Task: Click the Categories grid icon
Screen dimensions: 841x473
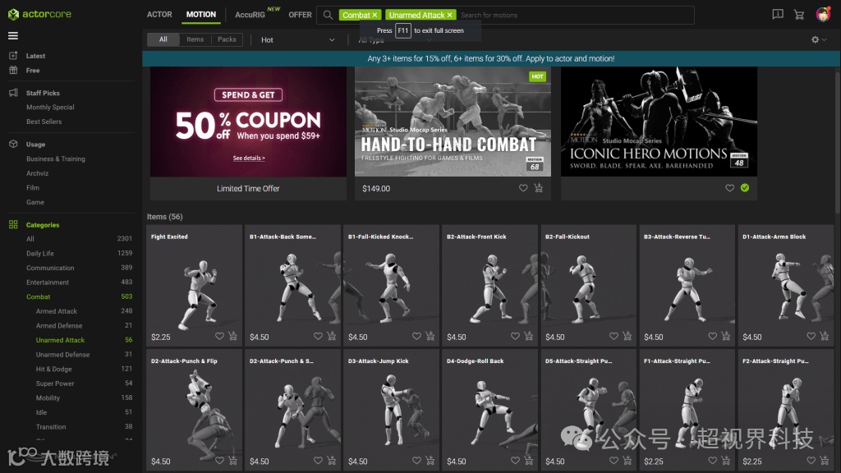Action: (x=13, y=225)
